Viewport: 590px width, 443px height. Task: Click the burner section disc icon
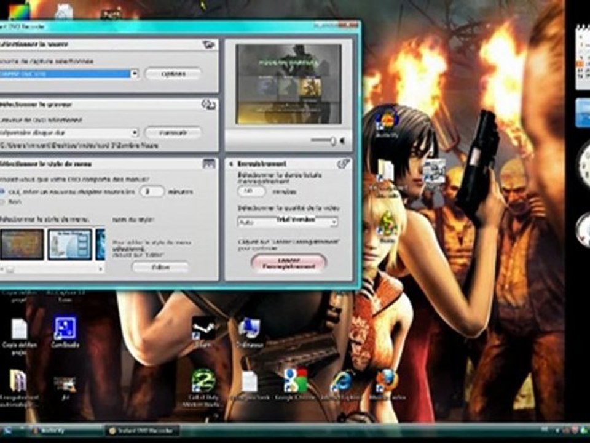click(208, 105)
